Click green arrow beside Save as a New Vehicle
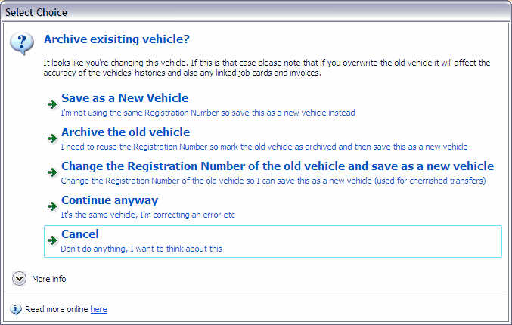Image resolution: width=512 pixels, height=325 pixels. tap(52, 104)
